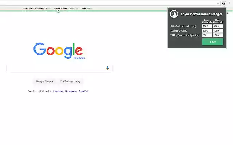This screenshot has height=145, width=233.
Task: Edit TTFB upper threshold field
Action: (x=218, y=35)
